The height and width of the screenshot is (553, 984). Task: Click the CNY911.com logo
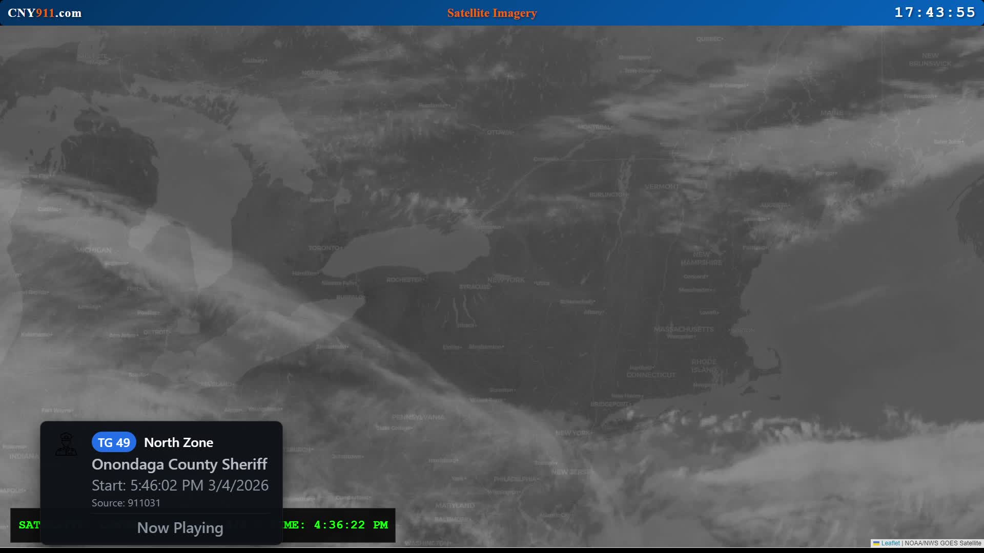pyautogui.click(x=45, y=13)
